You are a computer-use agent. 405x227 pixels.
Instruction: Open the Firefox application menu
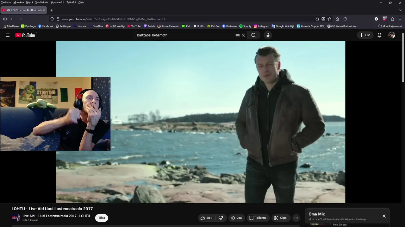click(x=400, y=19)
